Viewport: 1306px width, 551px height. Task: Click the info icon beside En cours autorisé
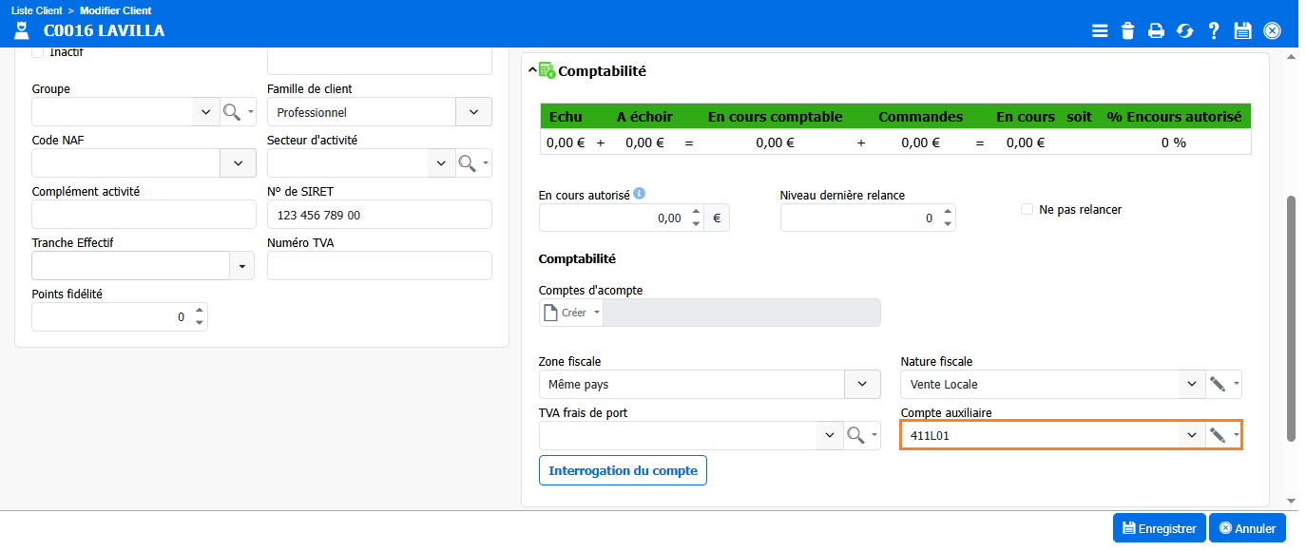pos(640,194)
